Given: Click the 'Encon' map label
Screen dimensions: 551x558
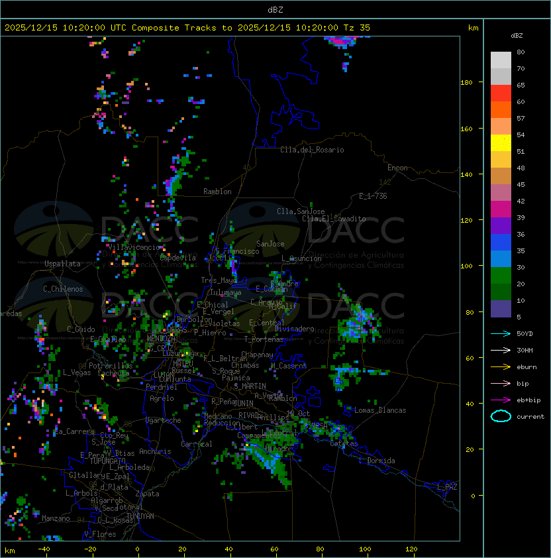Looking at the screenshot, I should click(397, 168).
